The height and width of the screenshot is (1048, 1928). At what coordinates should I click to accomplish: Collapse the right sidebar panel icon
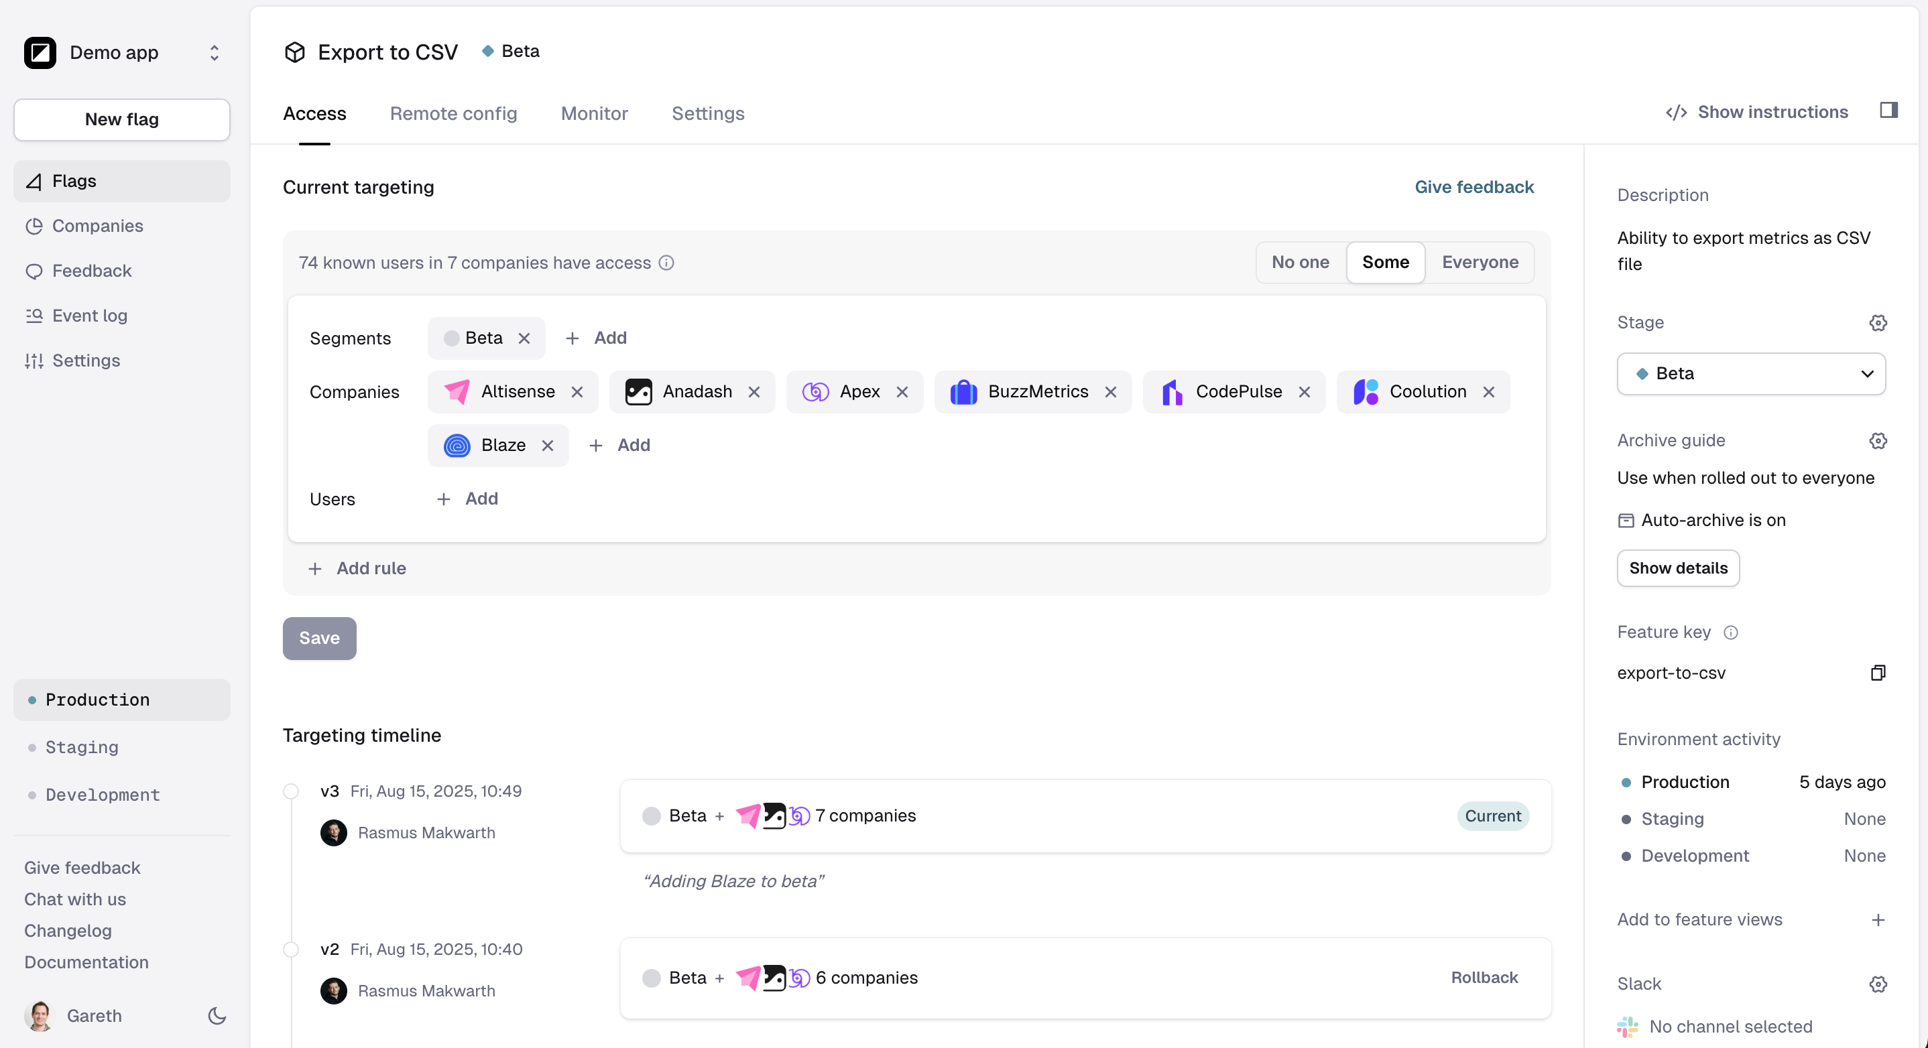coord(1888,111)
